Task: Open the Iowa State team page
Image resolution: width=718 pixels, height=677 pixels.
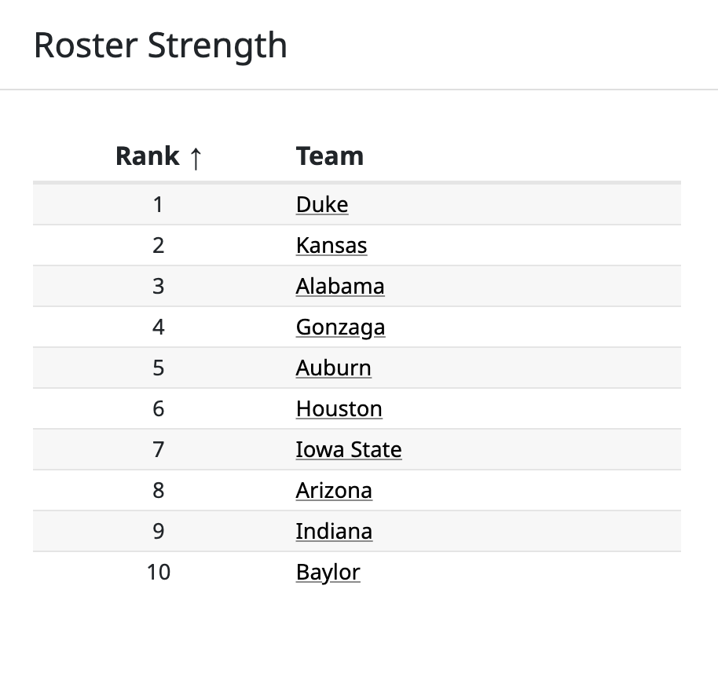Action: pyautogui.click(x=348, y=449)
